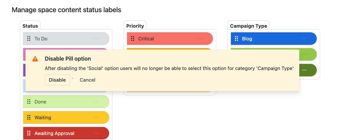Image resolution: width=353 pixels, height=140 pixels.
Task: Click the drag handle on To Do pill
Action: click(29, 39)
